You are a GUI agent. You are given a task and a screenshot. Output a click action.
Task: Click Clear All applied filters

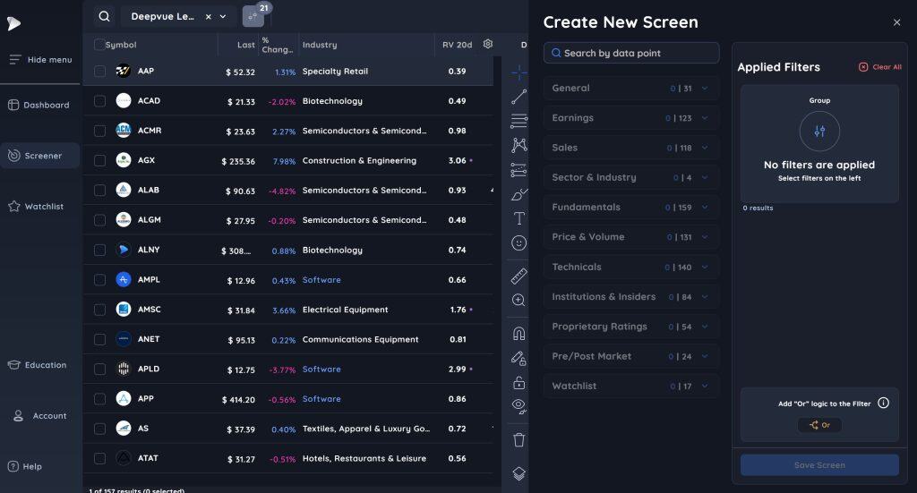pyautogui.click(x=879, y=67)
